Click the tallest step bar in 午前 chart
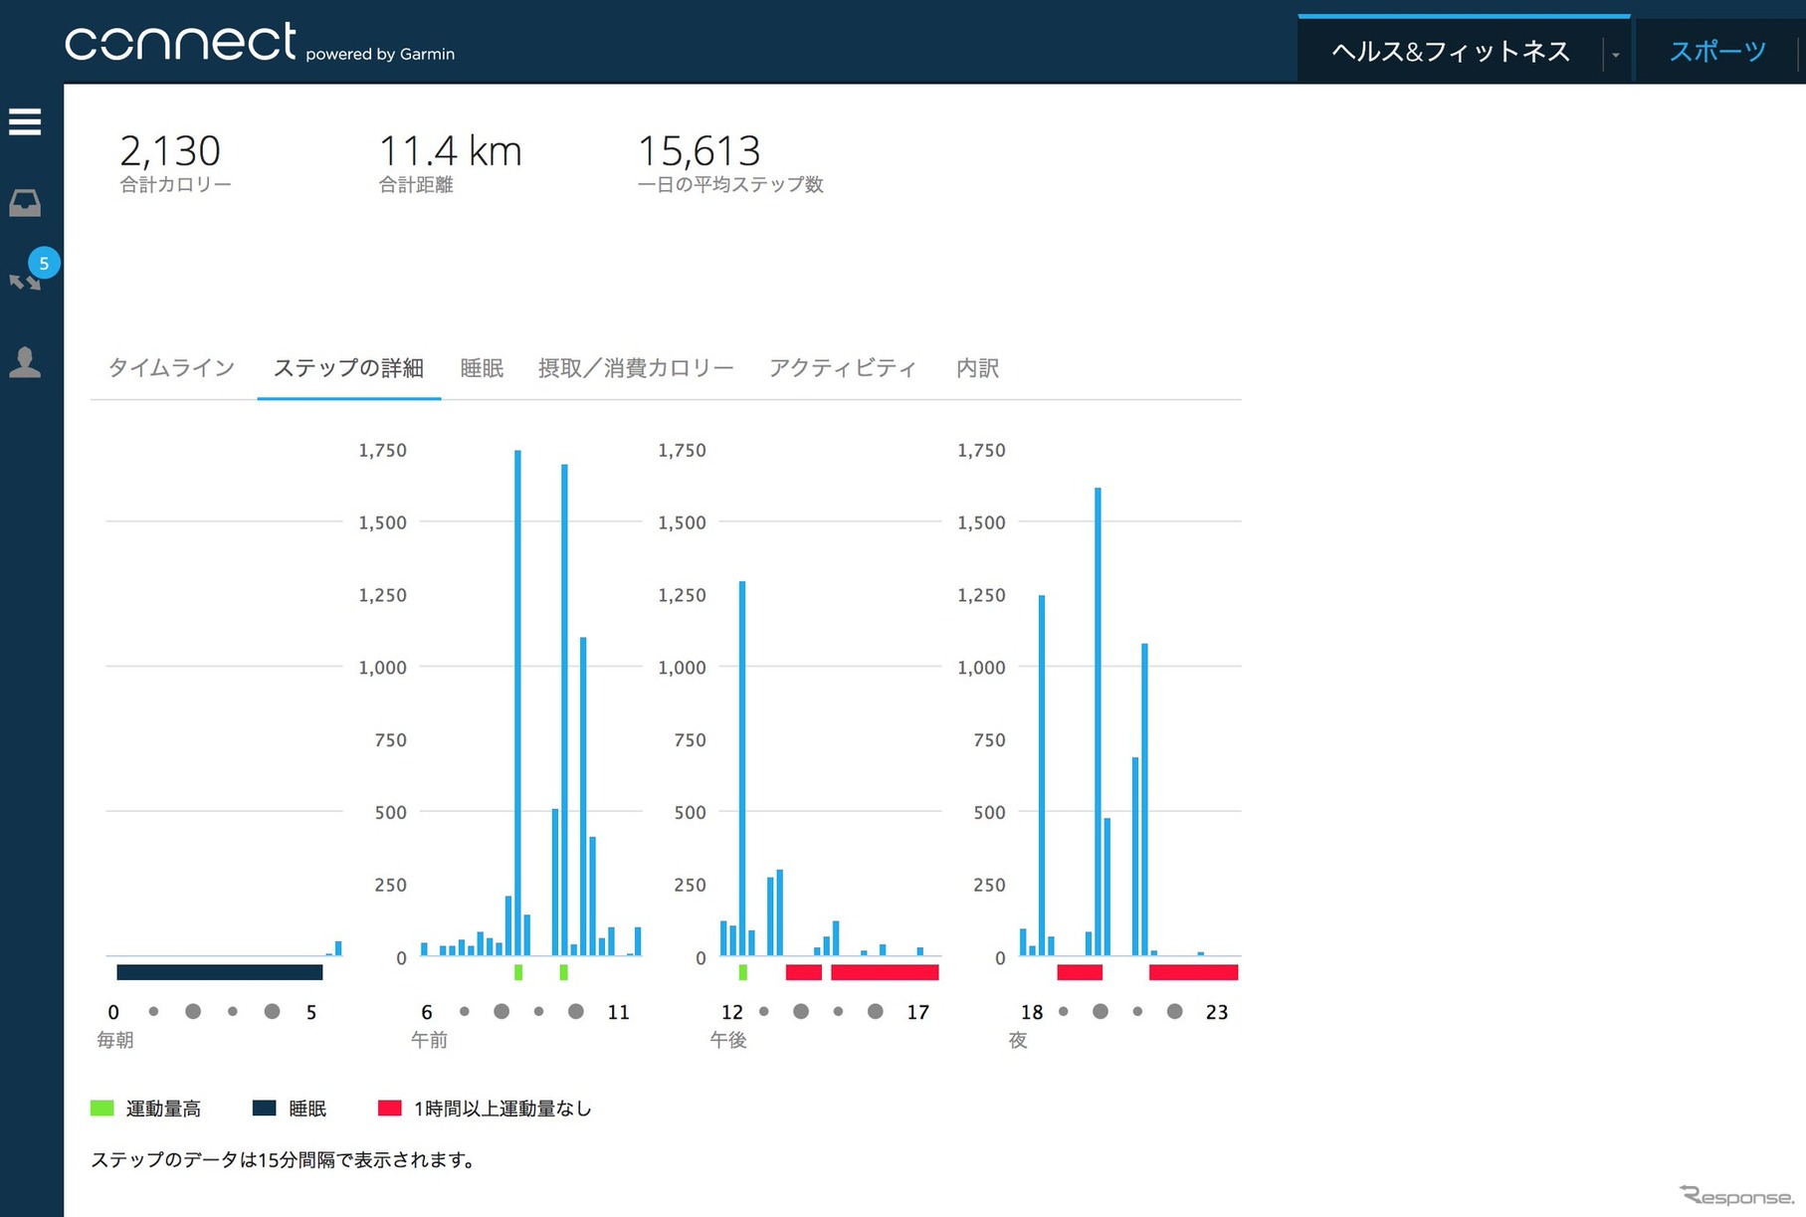Viewport: 1806px width, 1217px height. coord(517,703)
